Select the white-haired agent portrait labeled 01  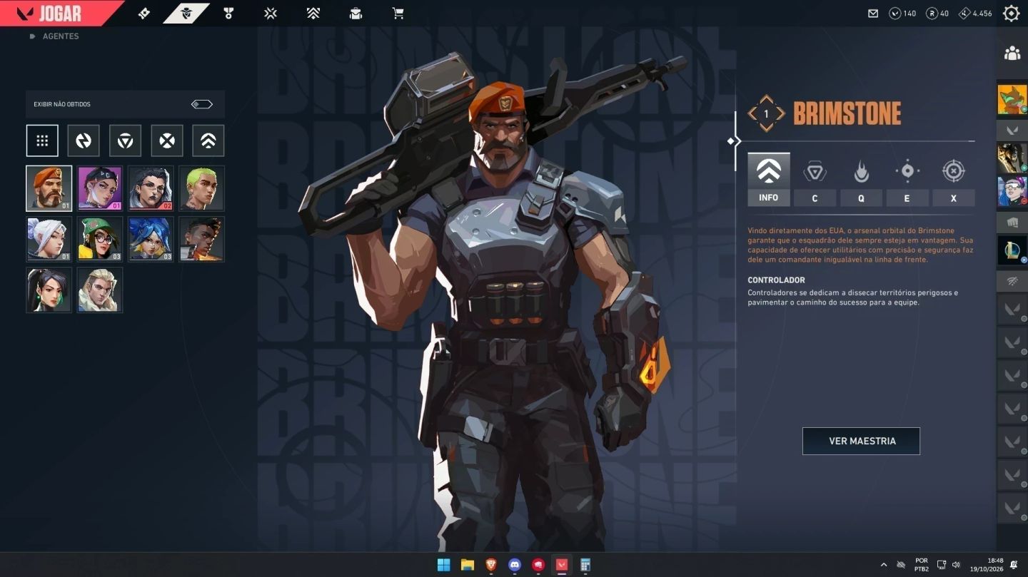49,239
